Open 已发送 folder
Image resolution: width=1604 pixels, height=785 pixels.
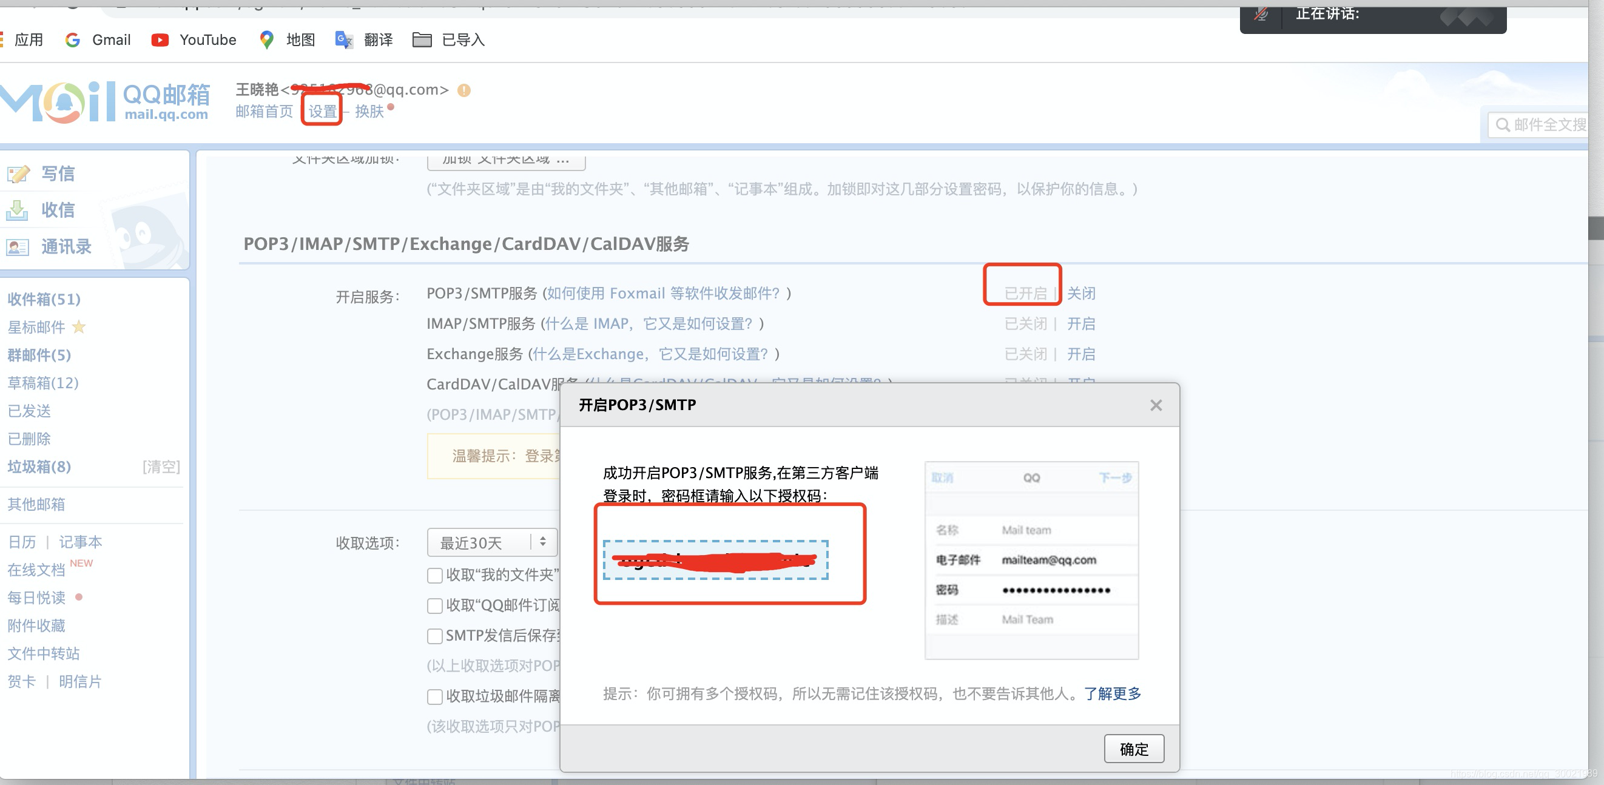[29, 411]
